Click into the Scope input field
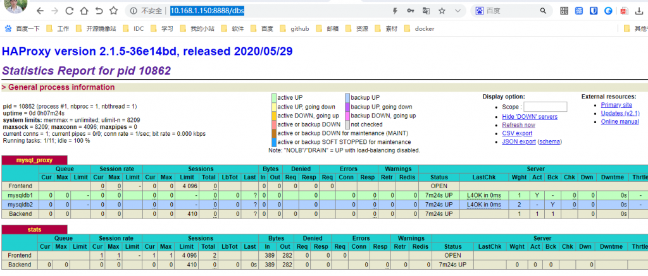 click(545, 107)
